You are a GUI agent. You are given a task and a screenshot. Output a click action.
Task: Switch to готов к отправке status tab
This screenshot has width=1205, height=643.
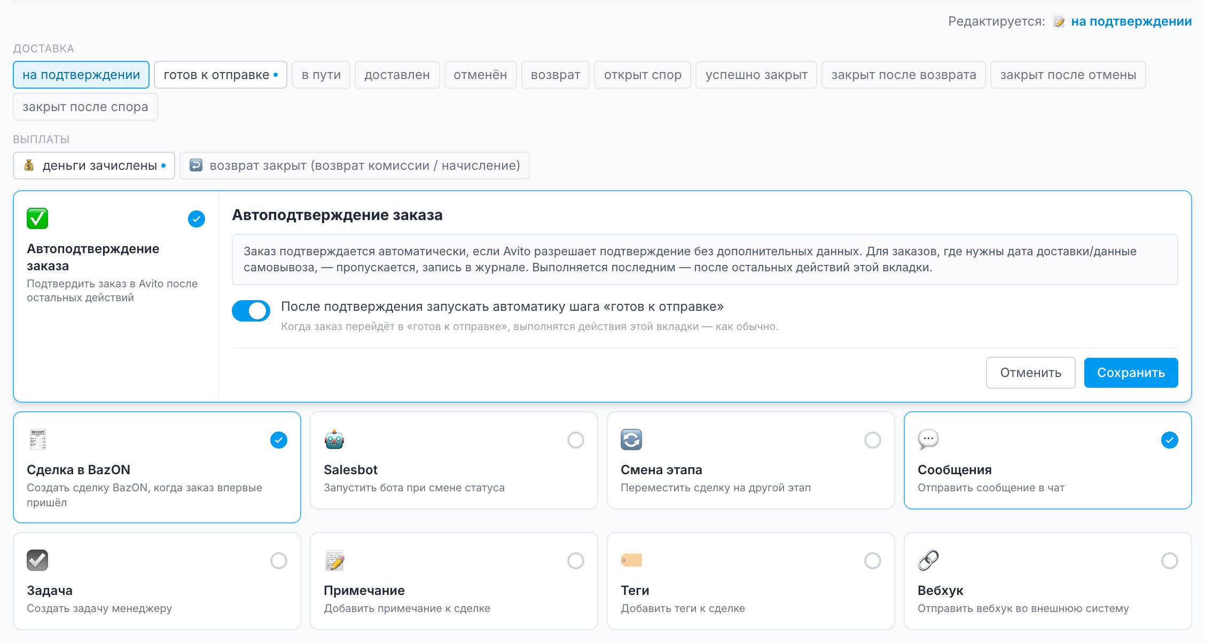[221, 75]
